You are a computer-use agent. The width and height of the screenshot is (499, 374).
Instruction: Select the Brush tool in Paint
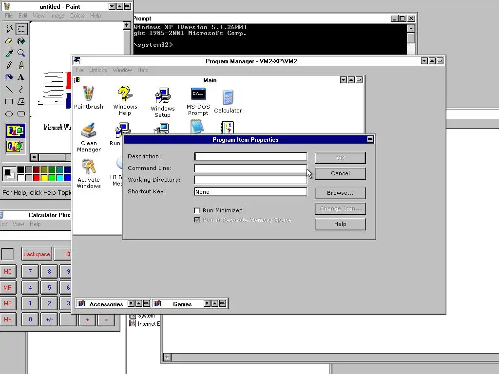[x=21, y=65]
